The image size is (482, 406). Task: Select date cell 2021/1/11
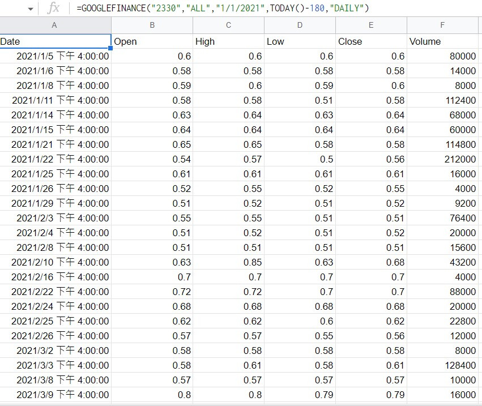pos(56,100)
